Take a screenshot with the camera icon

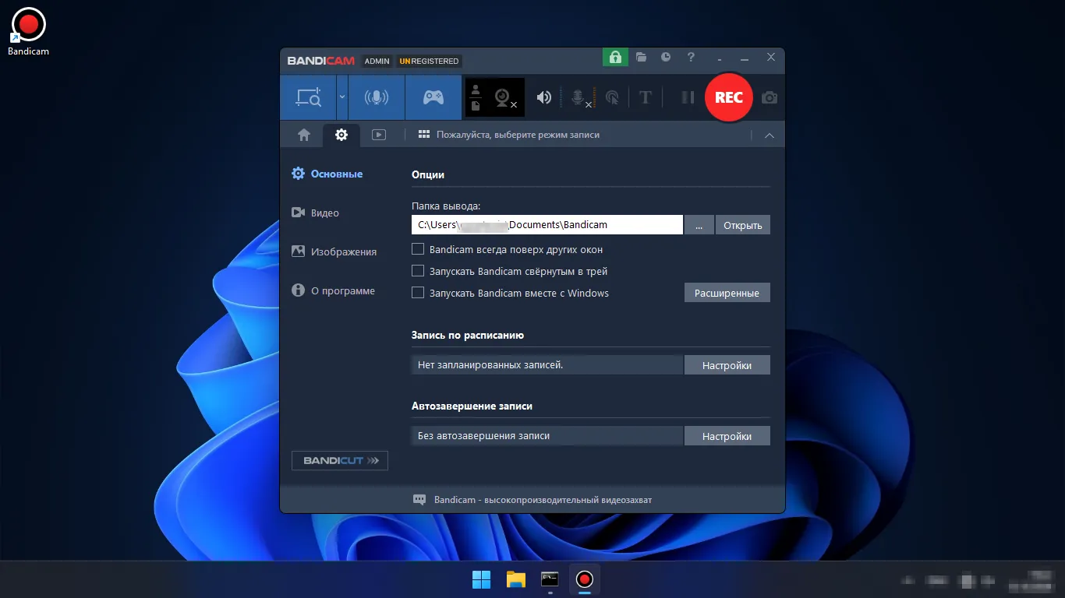[770, 97]
